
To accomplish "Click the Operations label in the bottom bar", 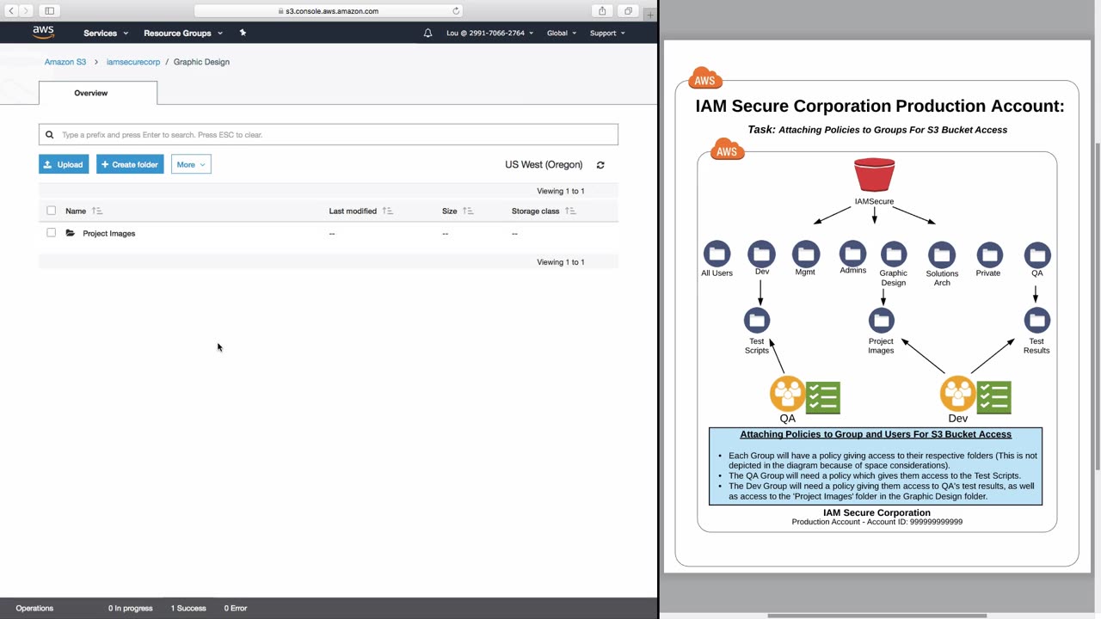I will [34, 608].
